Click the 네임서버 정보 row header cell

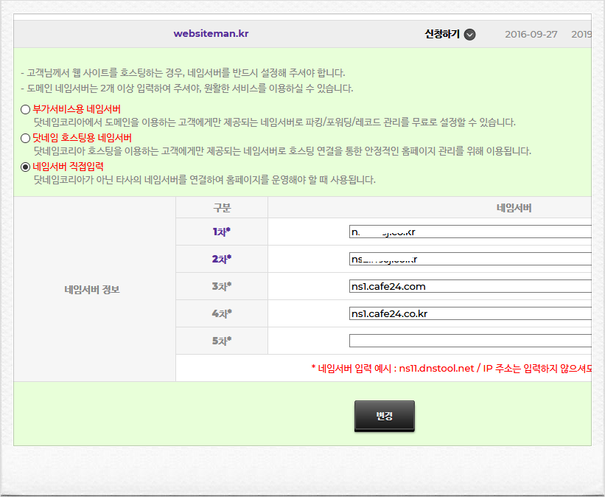[92, 290]
